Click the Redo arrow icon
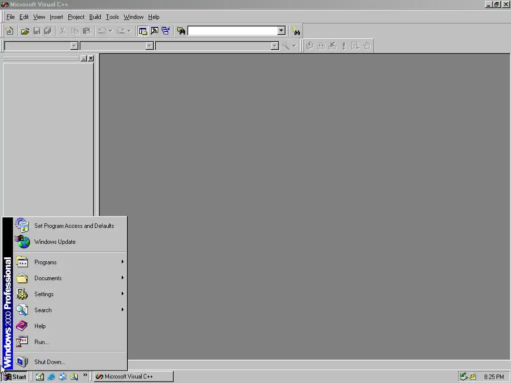This screenshot has height=383, width=511. tap(121, 31)
